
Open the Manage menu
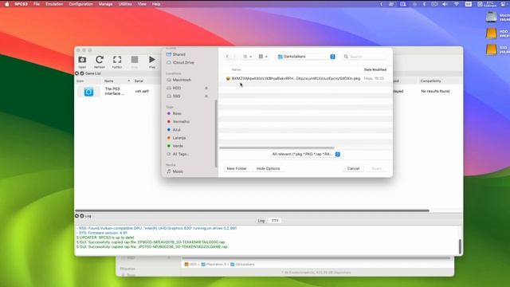pos(105,4)
